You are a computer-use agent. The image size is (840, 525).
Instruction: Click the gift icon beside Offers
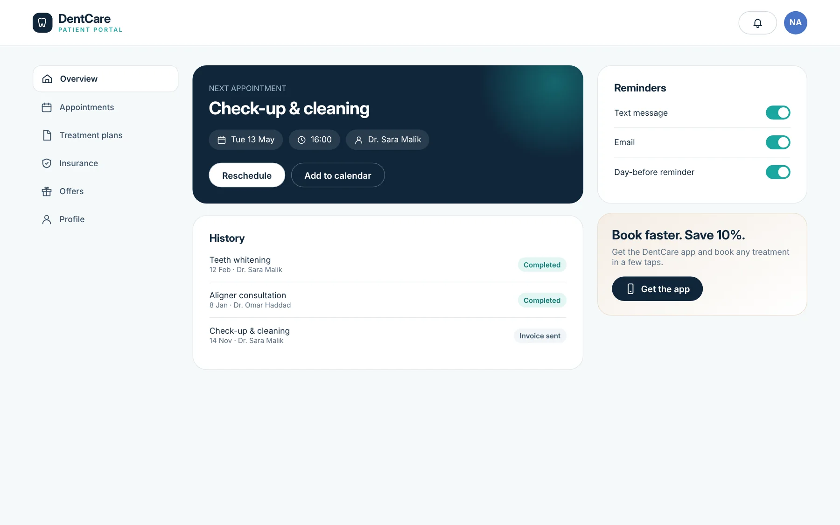click(x=47, y=191)
